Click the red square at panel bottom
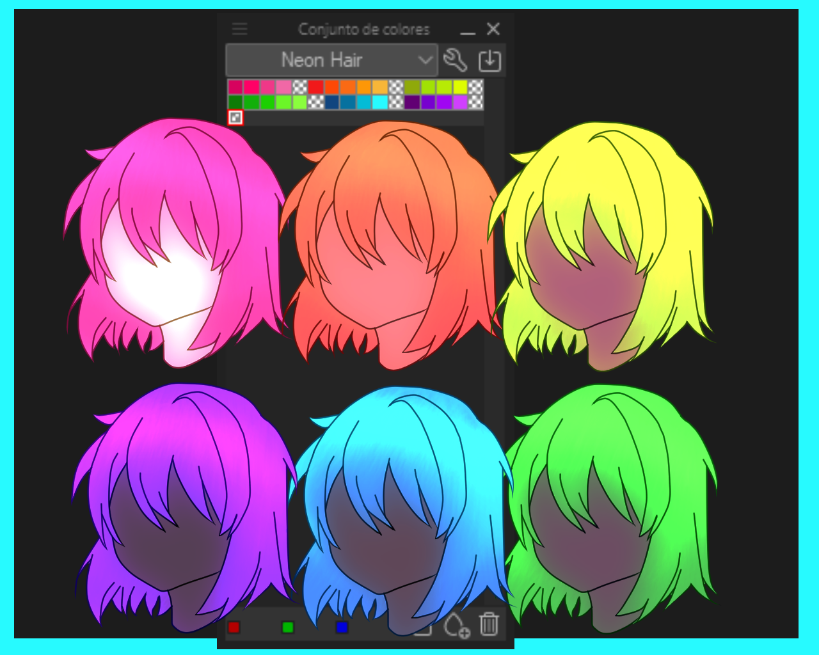Screen dimensions: 819x655 coord(234,627)
